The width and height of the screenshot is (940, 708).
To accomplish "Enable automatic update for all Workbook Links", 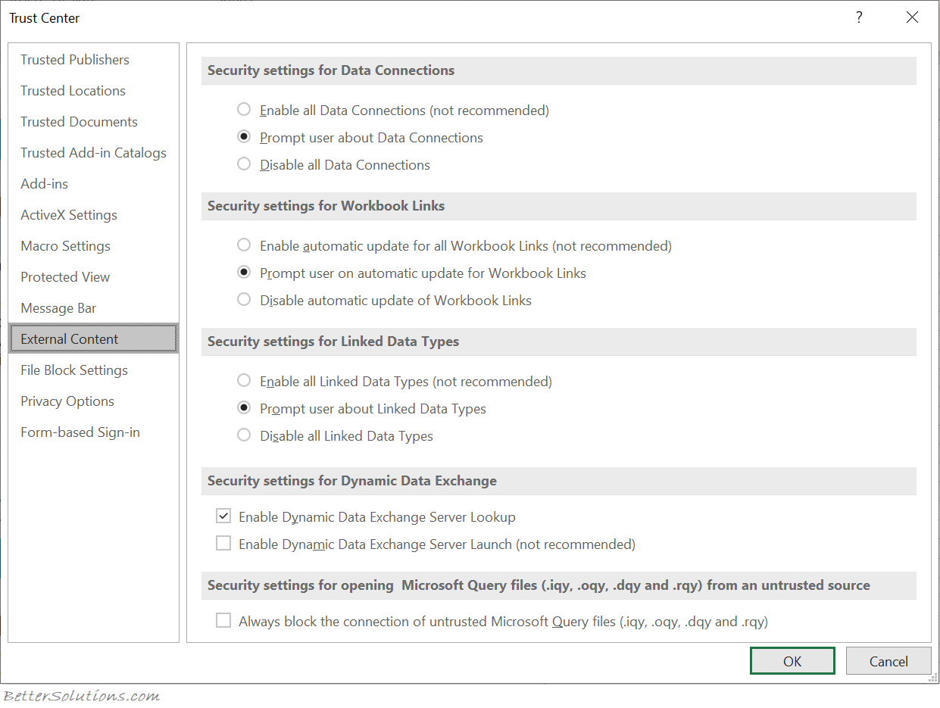I will tap(244, 245).
